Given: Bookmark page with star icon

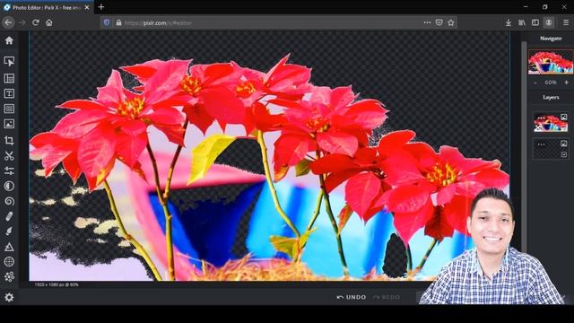Looking at the screenshot, I should [x=451, y=22].
